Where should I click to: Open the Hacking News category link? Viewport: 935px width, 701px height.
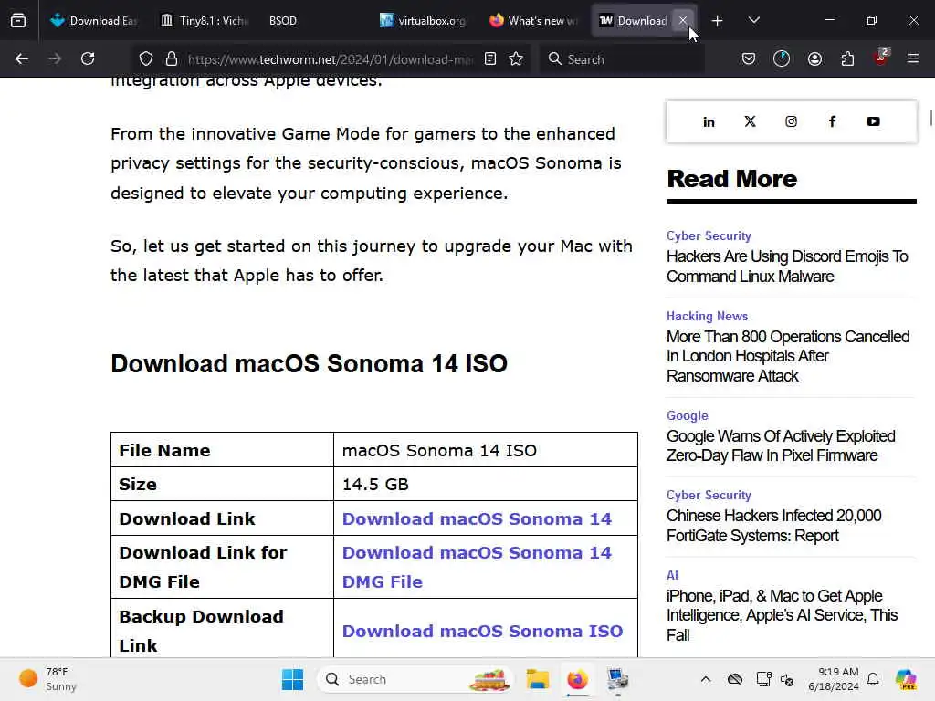tap(708, 316)
